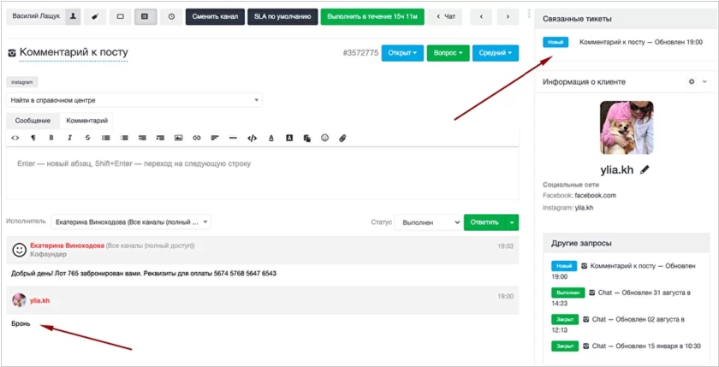Screen dimensions: 719x367
Task: Click into the reply text area
Action: (x=262, y=173)
